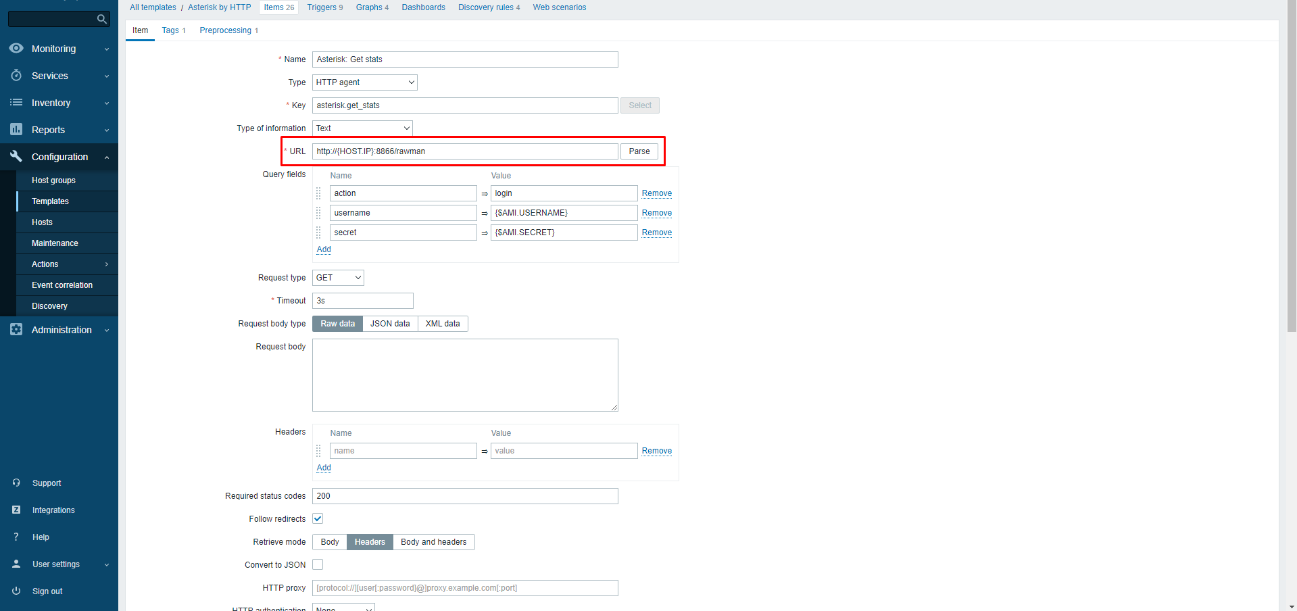Viewport: 1297px width, 611px height.
Task: Expand the Monitoring menu section
Action: 107,49
